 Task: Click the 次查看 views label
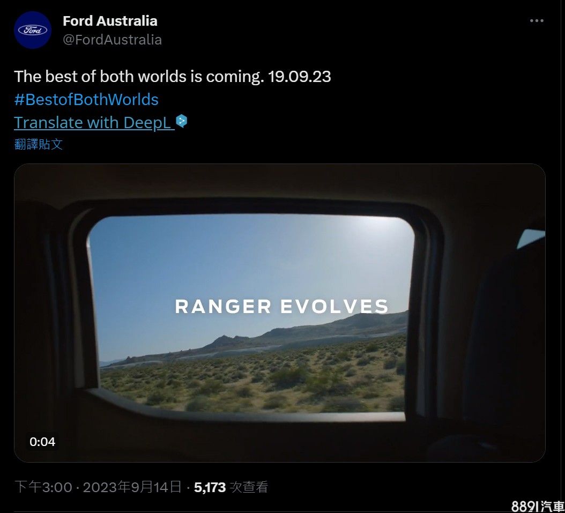(x=248, y=487)
